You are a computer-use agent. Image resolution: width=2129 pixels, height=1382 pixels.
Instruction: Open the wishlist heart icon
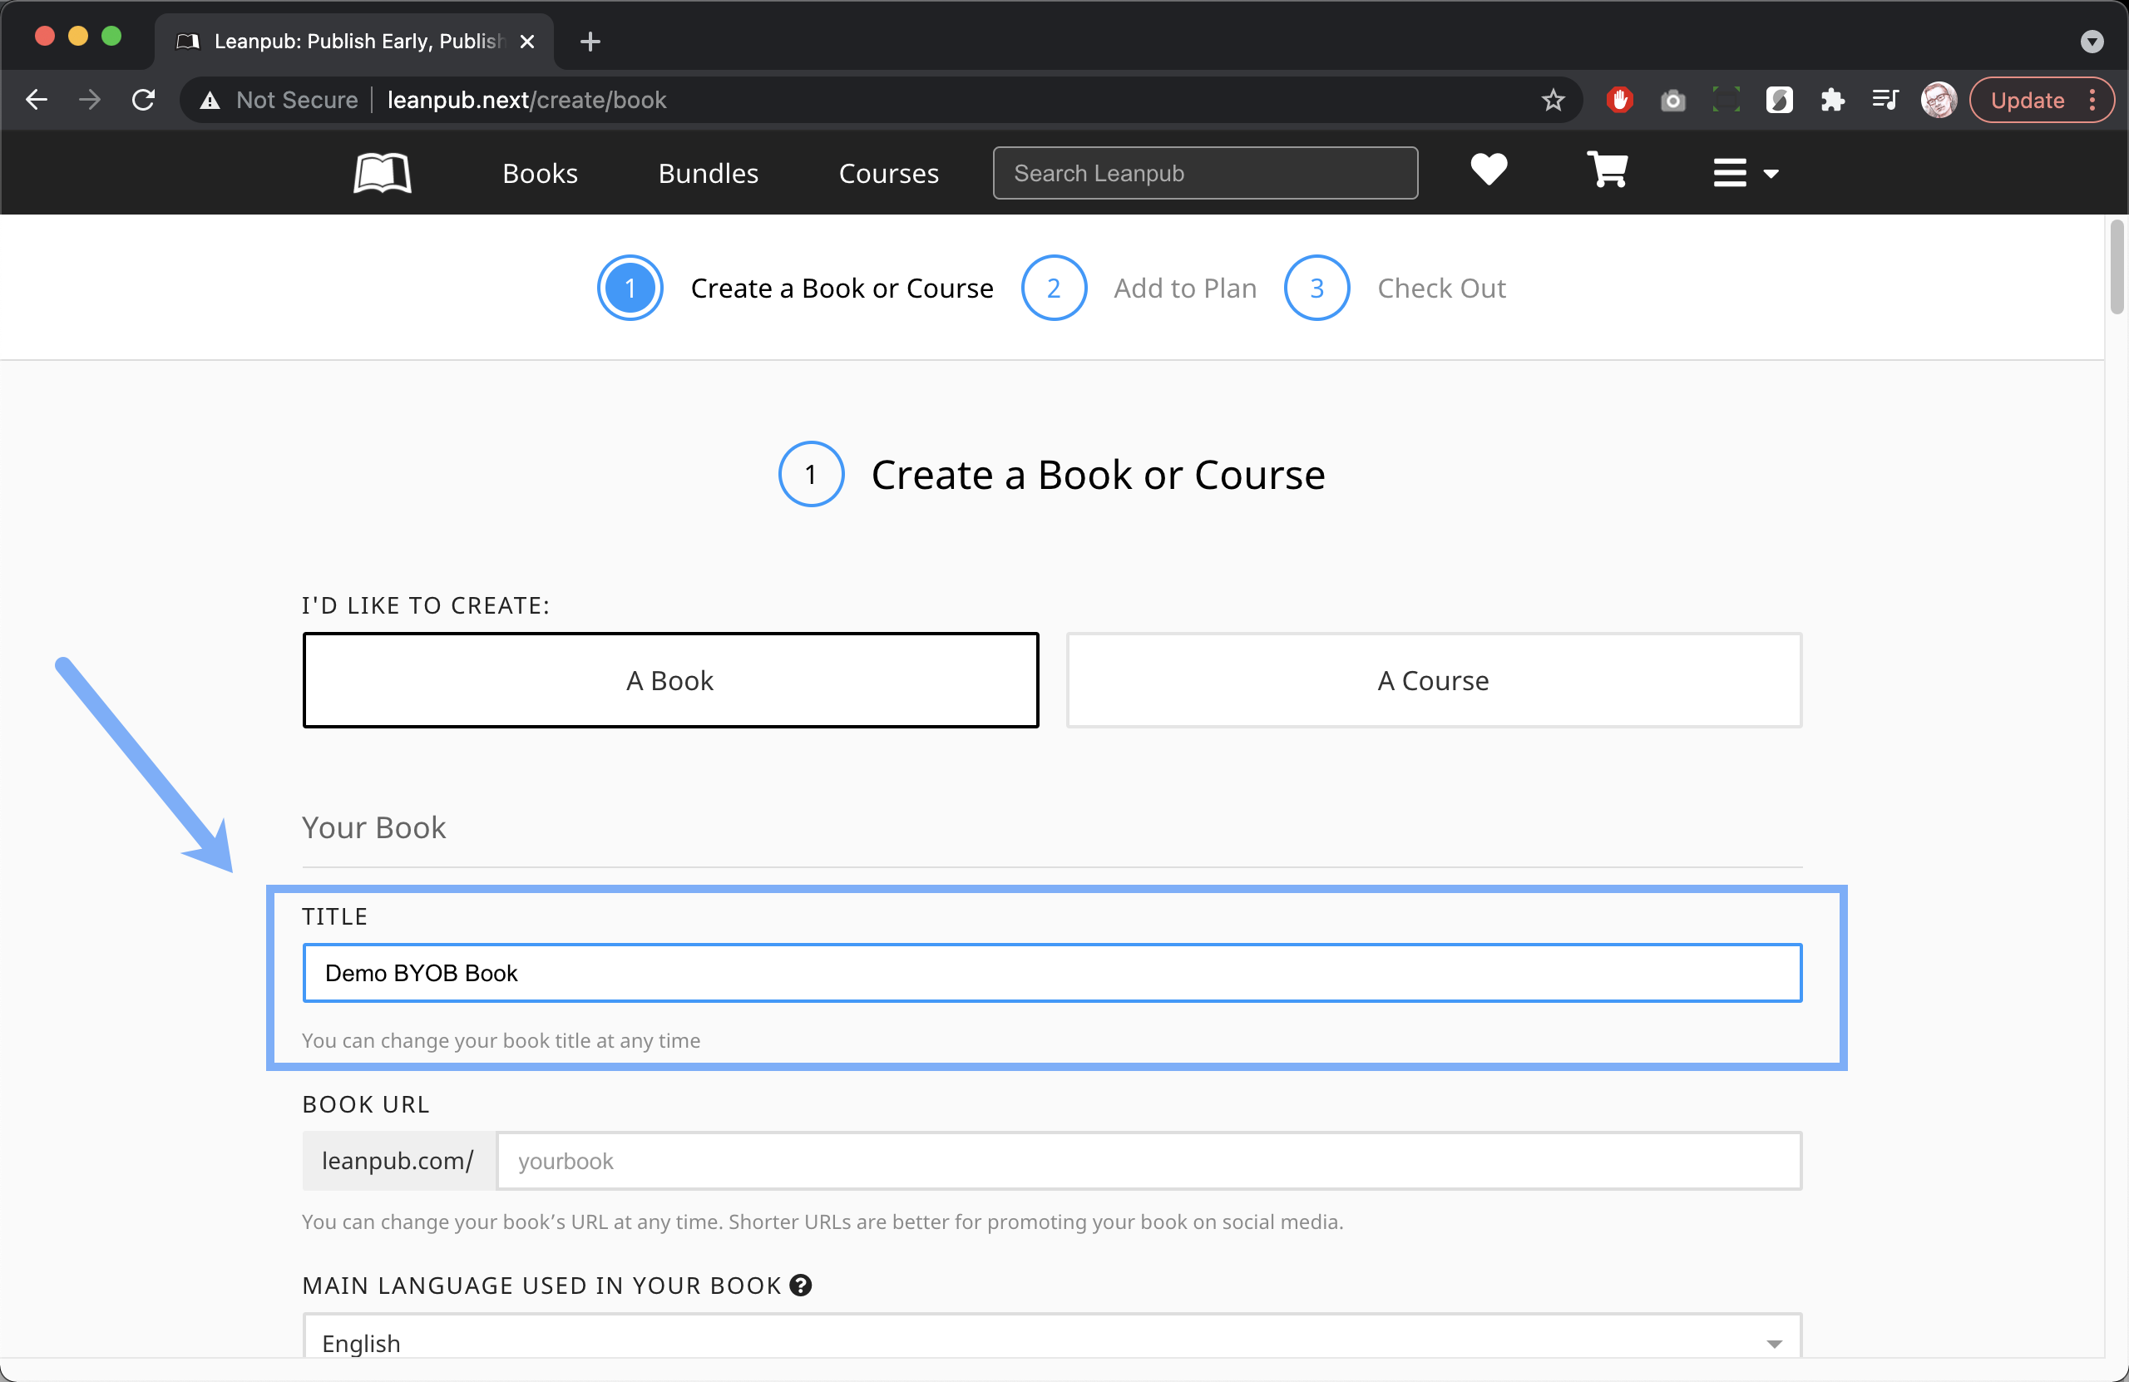coord(1489,170)
